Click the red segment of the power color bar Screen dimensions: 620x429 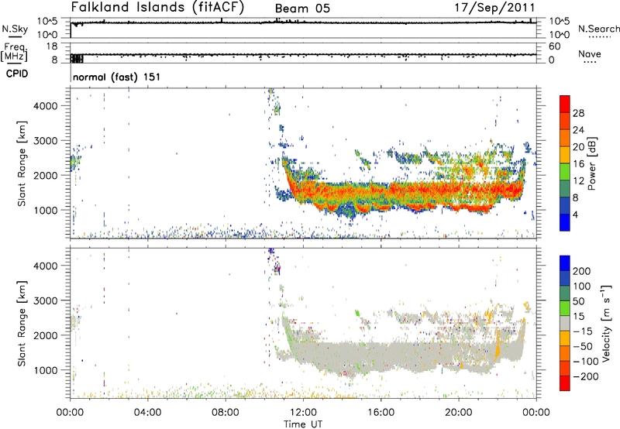(565, 104)
